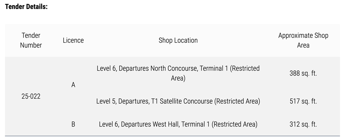Click Licence B cell

point(73,124)
